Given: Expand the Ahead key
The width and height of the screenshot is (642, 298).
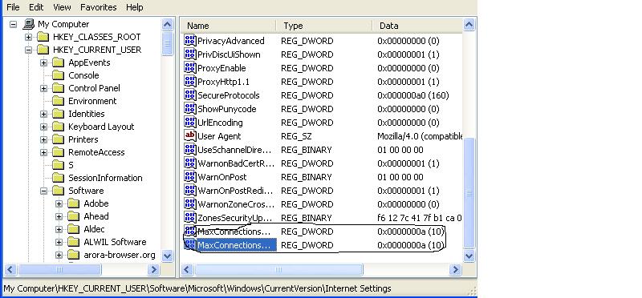Looking at the screenshot, I should coord(59,216).
